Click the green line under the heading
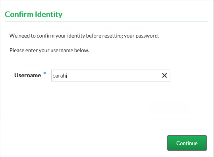Screen dimensions: 214x157 (x=106, y=22)
